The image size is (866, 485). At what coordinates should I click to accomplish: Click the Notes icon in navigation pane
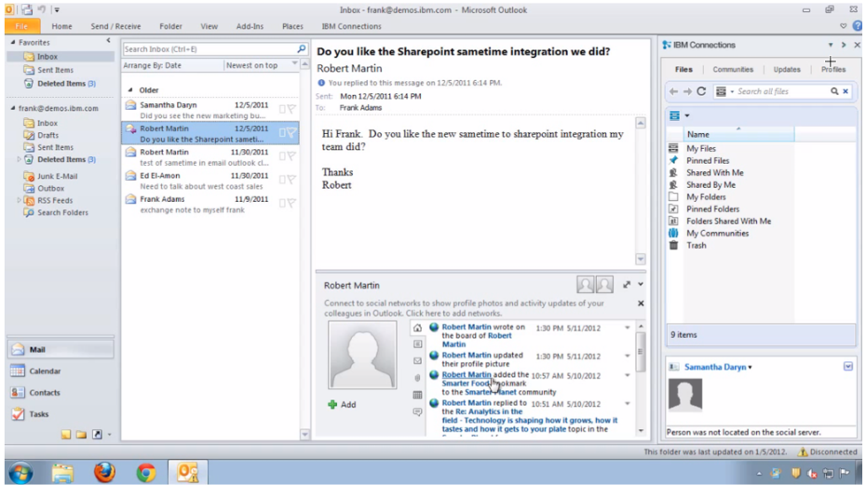pyautogui.click(x=66, y=435)
